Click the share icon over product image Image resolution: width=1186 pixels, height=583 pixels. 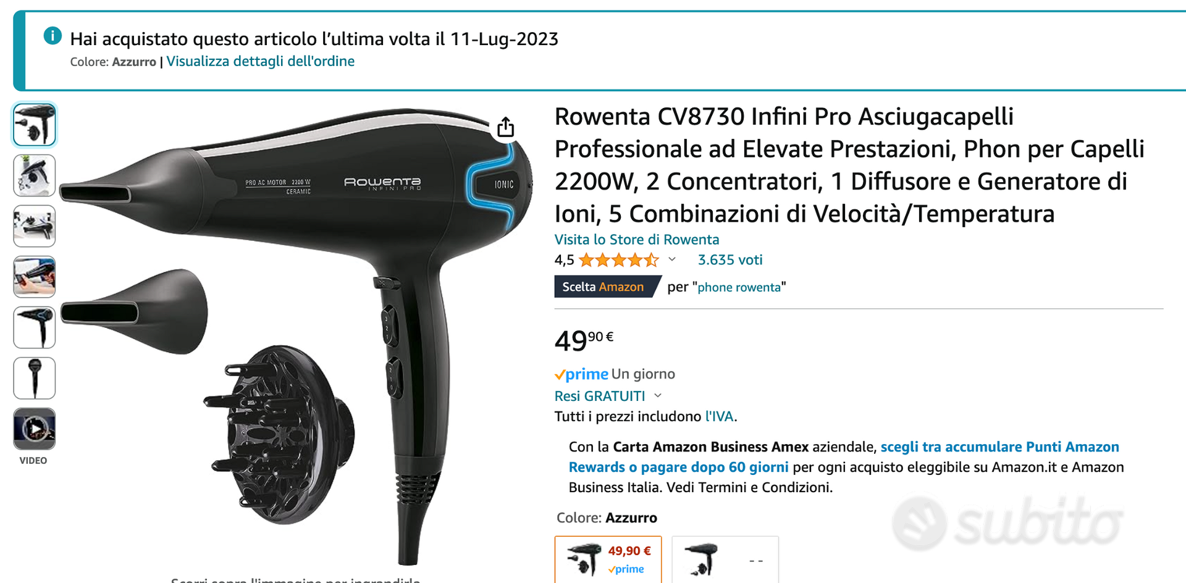506,127
